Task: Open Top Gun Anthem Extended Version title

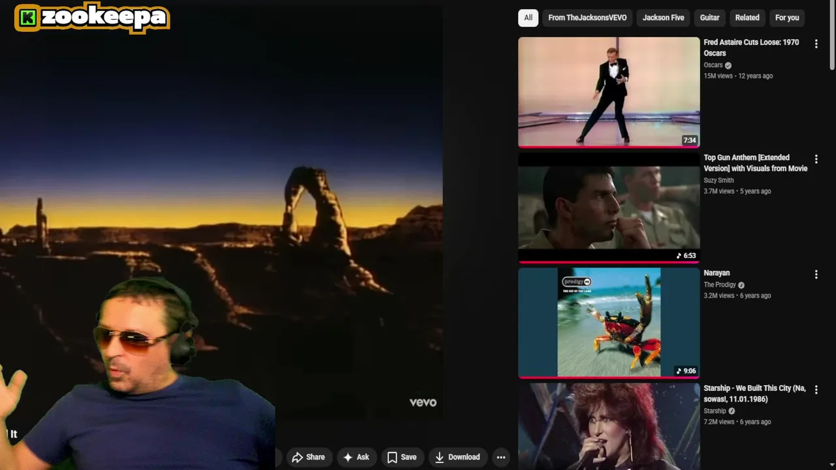Action: click(755, 163)
